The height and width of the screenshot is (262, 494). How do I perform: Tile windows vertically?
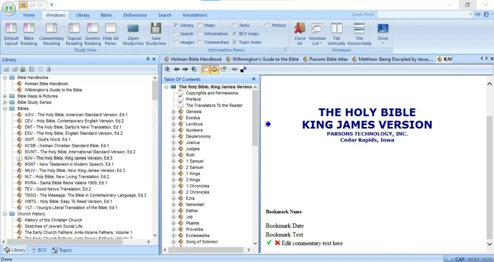coord(337,34)
